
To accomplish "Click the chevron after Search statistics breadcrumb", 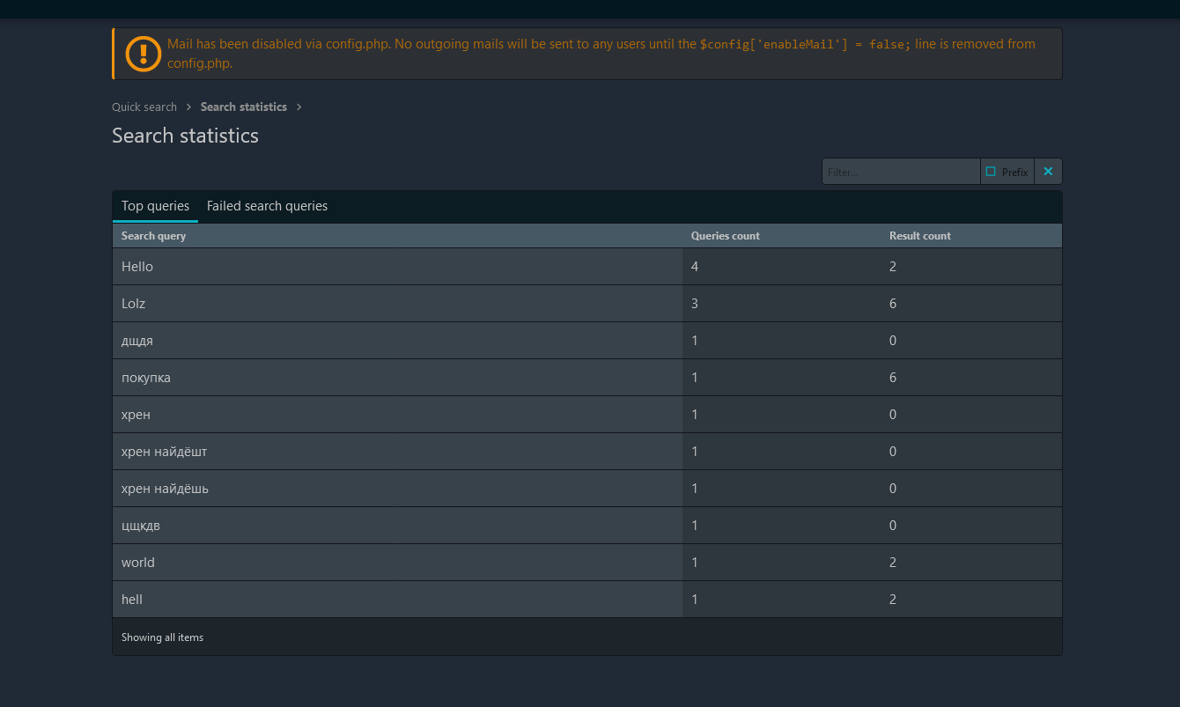I will tap(299, 107).
